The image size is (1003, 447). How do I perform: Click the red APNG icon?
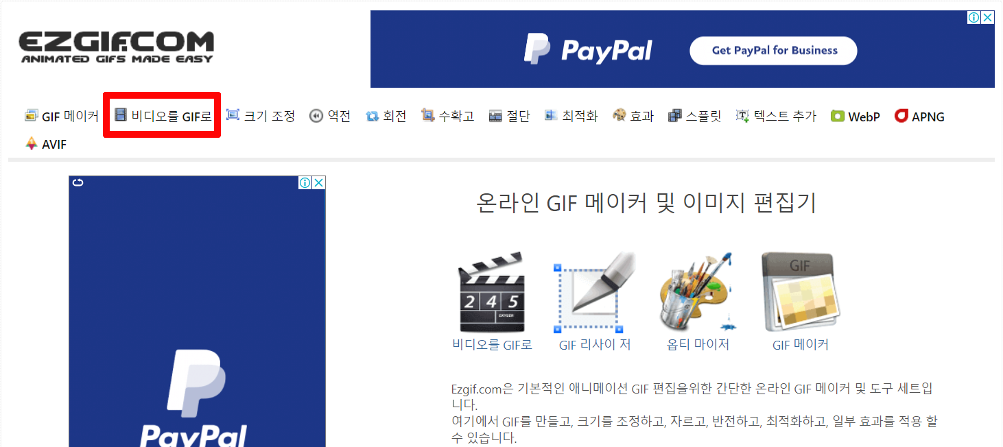point(901,116)
